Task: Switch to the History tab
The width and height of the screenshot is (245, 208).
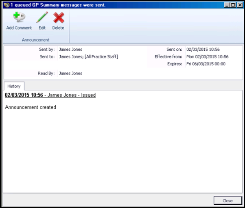Action: click(x=14, y=86)
